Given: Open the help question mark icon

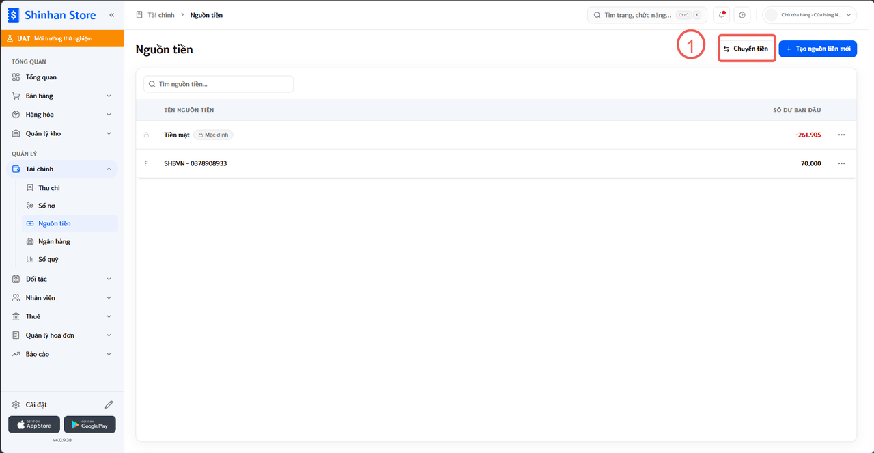Looking at the screenshot, I should tap(742, 15).
